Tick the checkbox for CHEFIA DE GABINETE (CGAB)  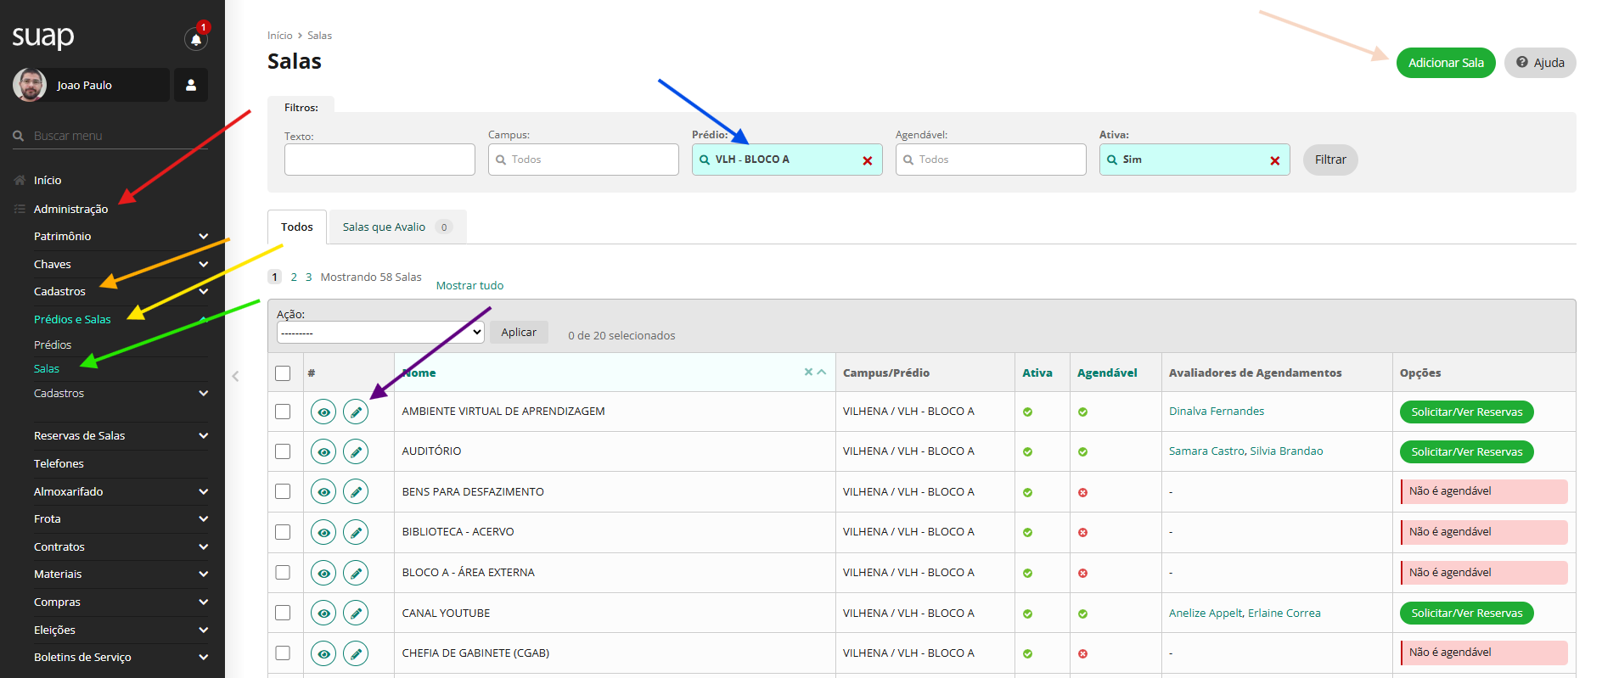(x=283, y=653)
